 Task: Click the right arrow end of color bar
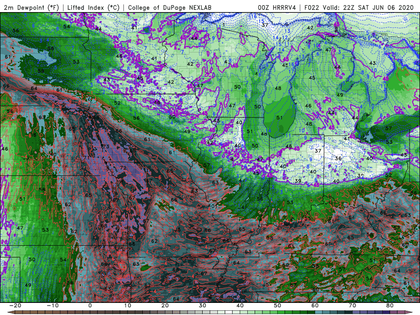point(410,312)
